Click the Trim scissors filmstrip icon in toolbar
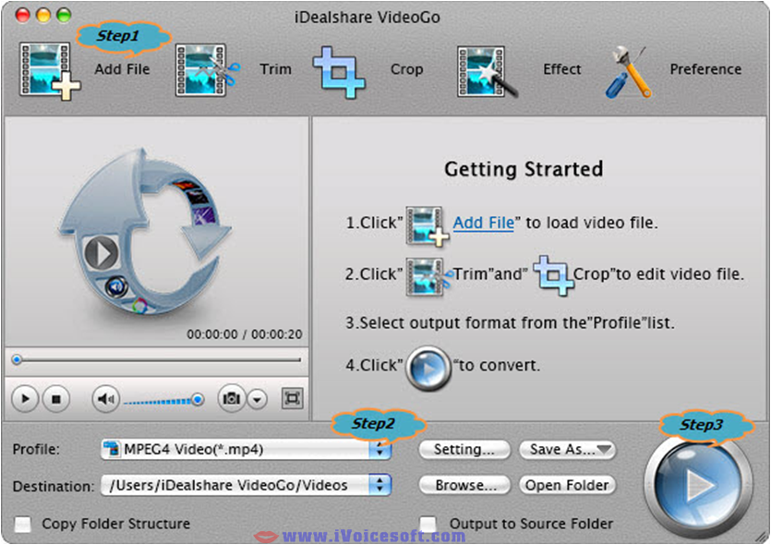 pyautogui.click(x=207, y=70)
